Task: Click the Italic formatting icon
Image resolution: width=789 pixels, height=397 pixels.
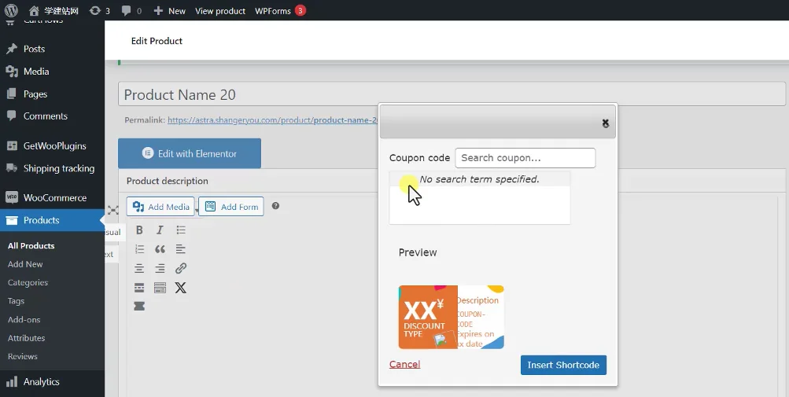Action: 160,230
